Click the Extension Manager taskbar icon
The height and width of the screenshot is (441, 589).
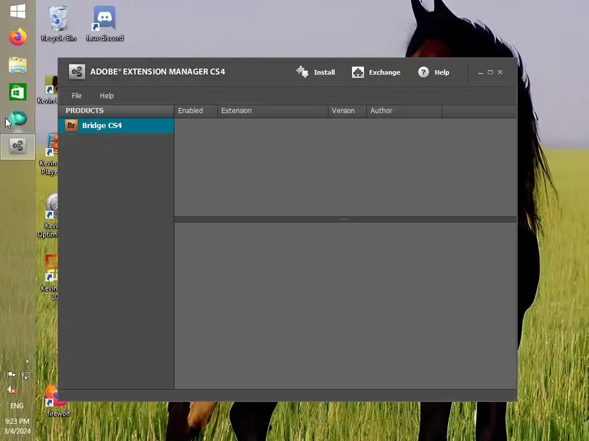(18, 146)
